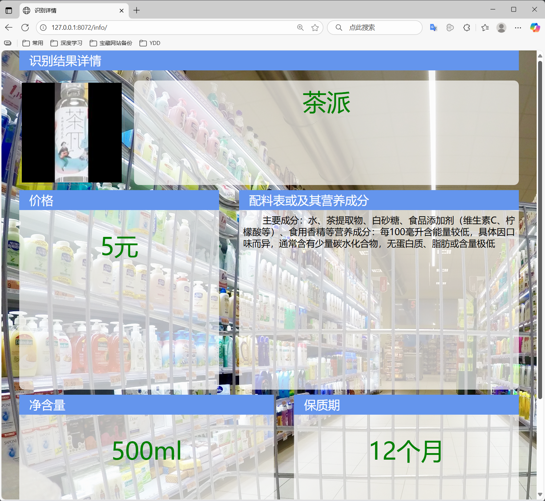Close the 识别详情 tab

click(x=121, y=11)
